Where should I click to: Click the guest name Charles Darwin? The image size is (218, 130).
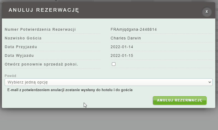(126, 38)
